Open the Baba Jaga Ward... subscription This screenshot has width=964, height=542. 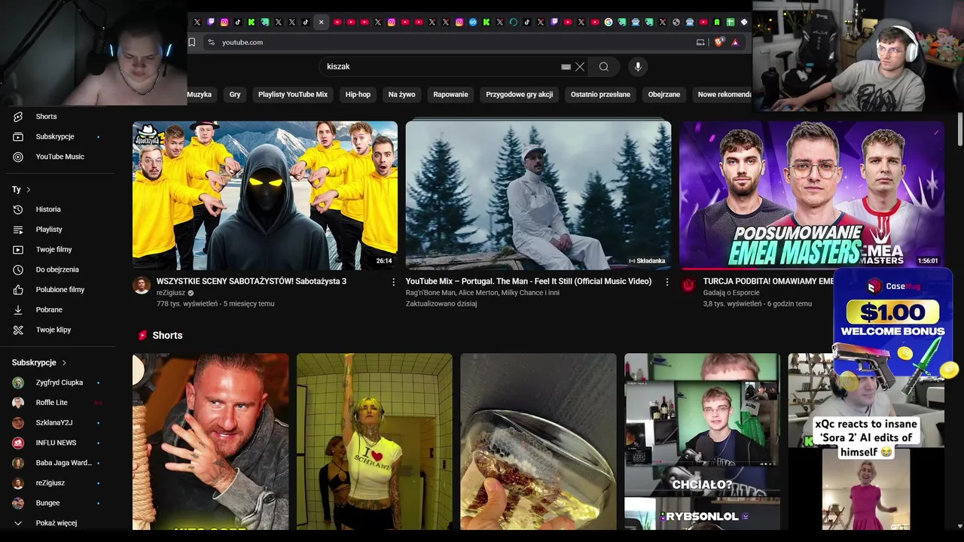[x=63, y=463]
